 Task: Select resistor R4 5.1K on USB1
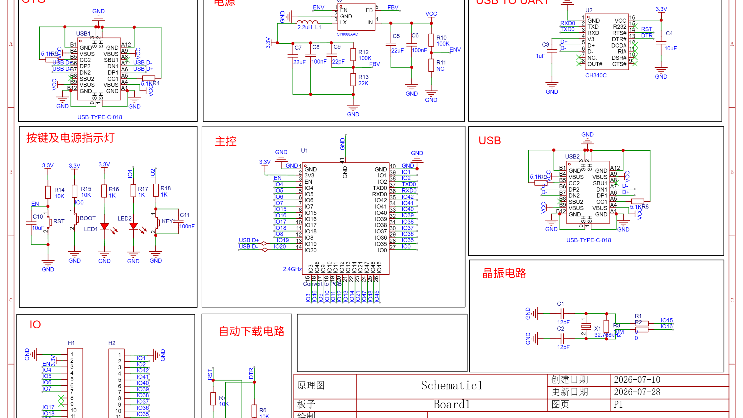(149, 78)
